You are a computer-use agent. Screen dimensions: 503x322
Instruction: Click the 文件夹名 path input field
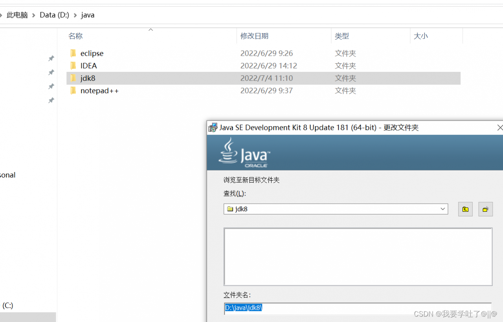pos(358,308)
